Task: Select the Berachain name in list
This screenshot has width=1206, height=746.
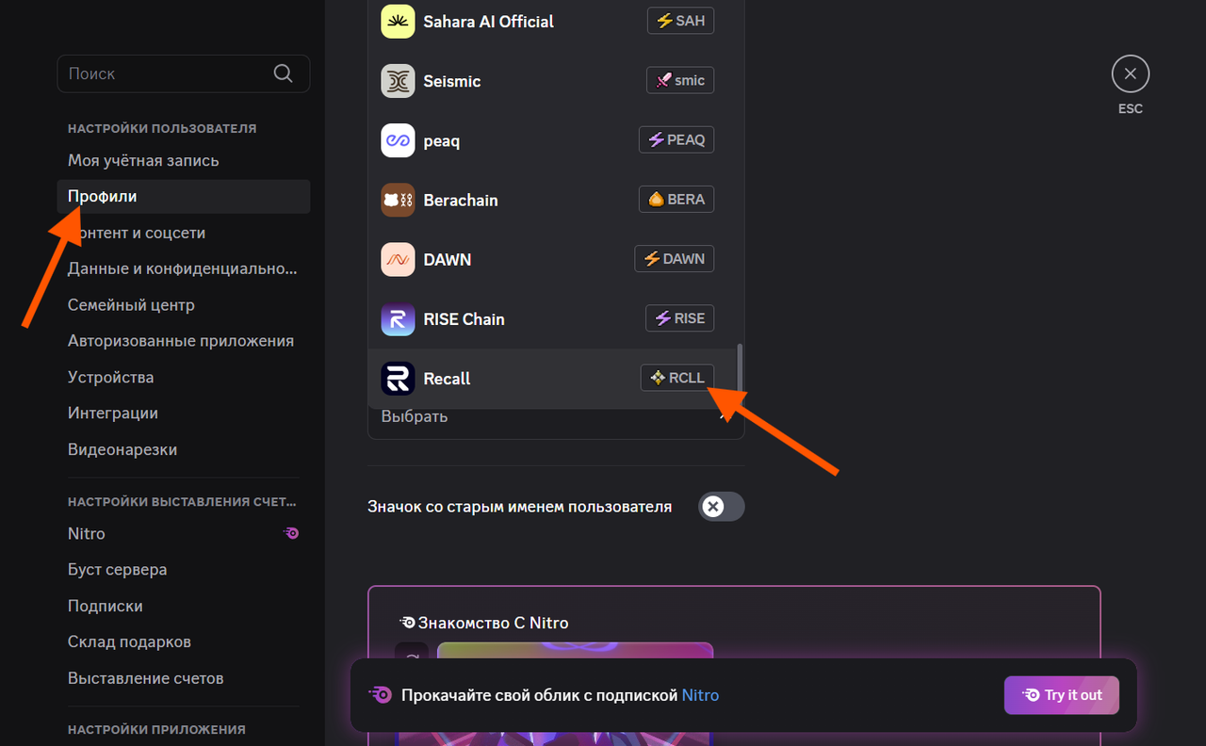Action: pos(461,200)
